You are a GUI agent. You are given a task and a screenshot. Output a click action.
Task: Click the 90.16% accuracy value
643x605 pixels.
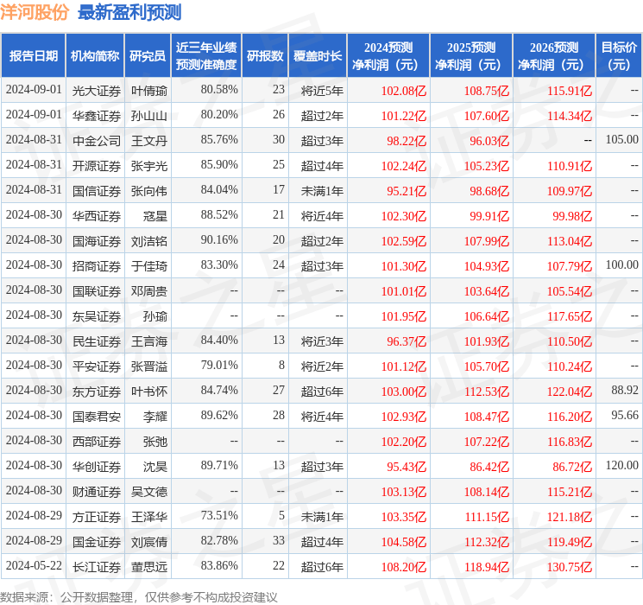pos(219,239)
